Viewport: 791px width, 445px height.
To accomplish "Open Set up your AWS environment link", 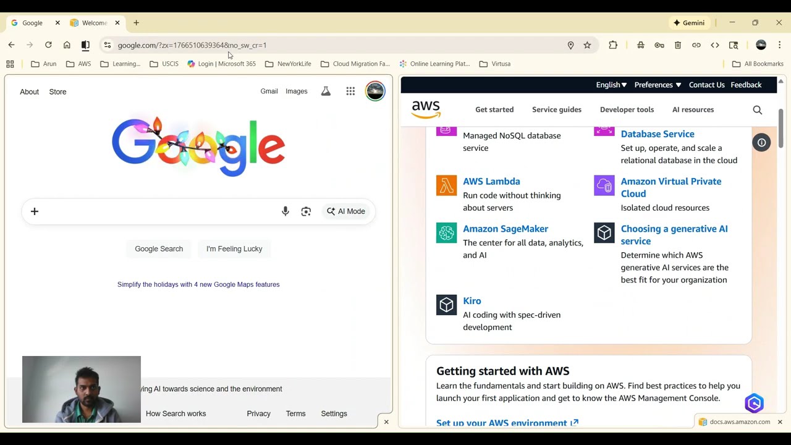I will 507,423.
